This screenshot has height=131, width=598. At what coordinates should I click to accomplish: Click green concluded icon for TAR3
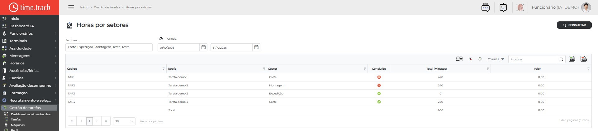pyautogui.click(x=379, y=94)
